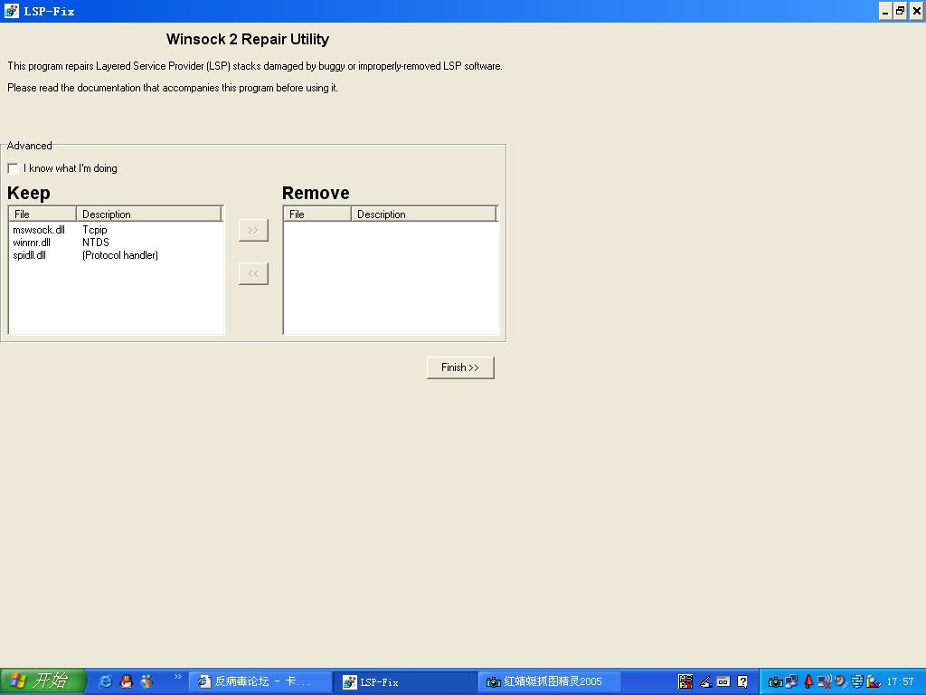
Task: Click the Tcpip description cell
Action: pyautogui.click(x=95, y=230)
